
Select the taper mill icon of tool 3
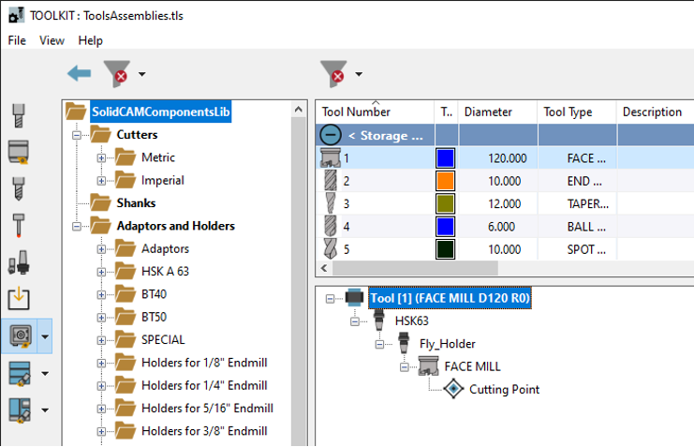tap(331, 203)
